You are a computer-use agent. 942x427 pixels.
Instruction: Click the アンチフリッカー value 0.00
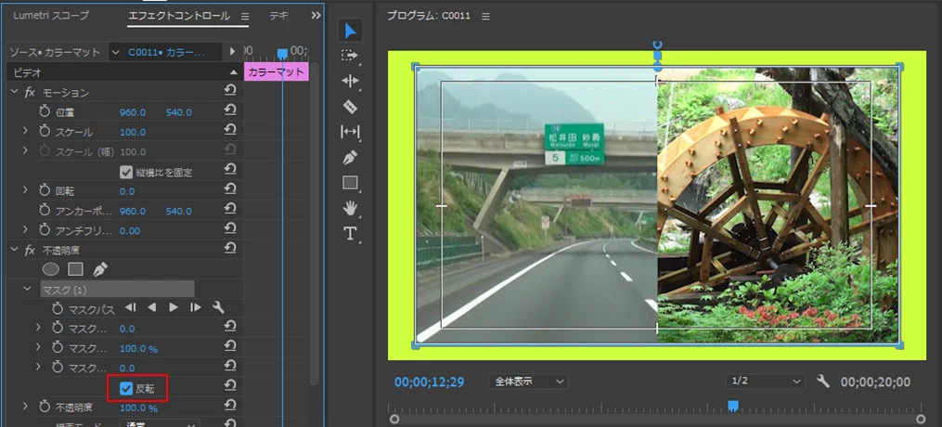130,231
